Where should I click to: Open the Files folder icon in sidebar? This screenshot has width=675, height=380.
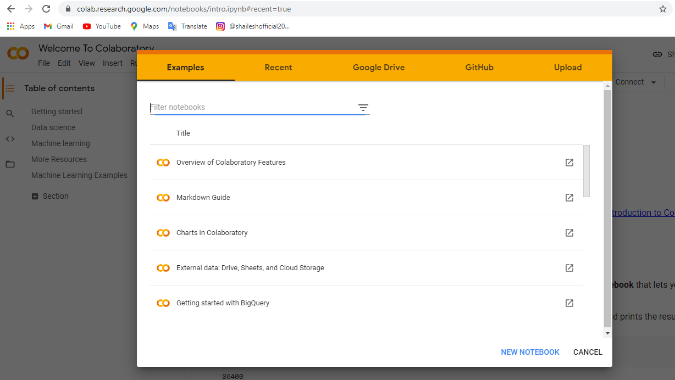[x=10, y=164]
